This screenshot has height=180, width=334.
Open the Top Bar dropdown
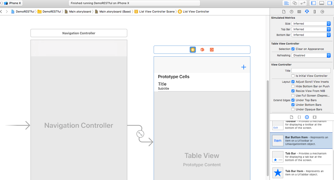[311, 29]
